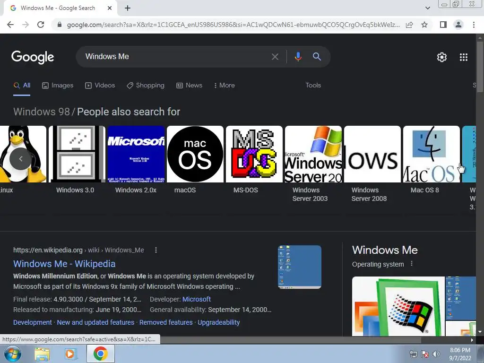The image size is (484, 363).
Task: Reload the current page
Action: pos(41,25)
